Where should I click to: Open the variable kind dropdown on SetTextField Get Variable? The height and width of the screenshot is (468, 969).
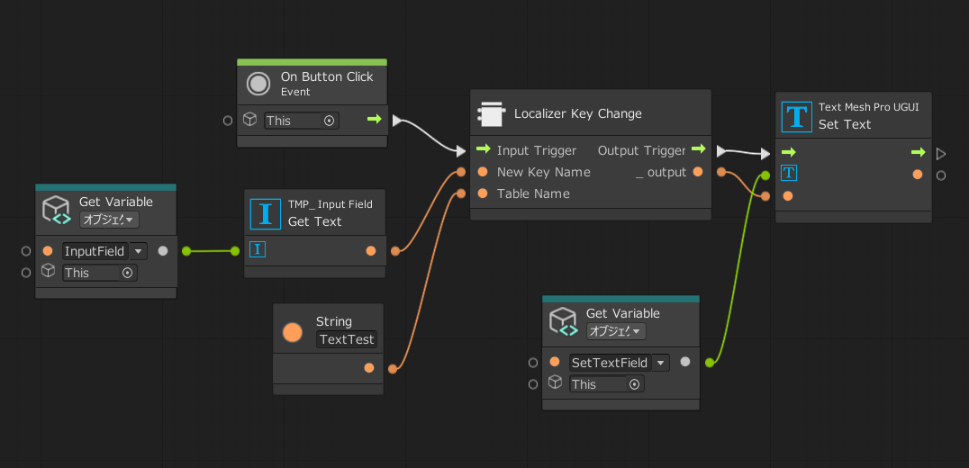[616, 331]
